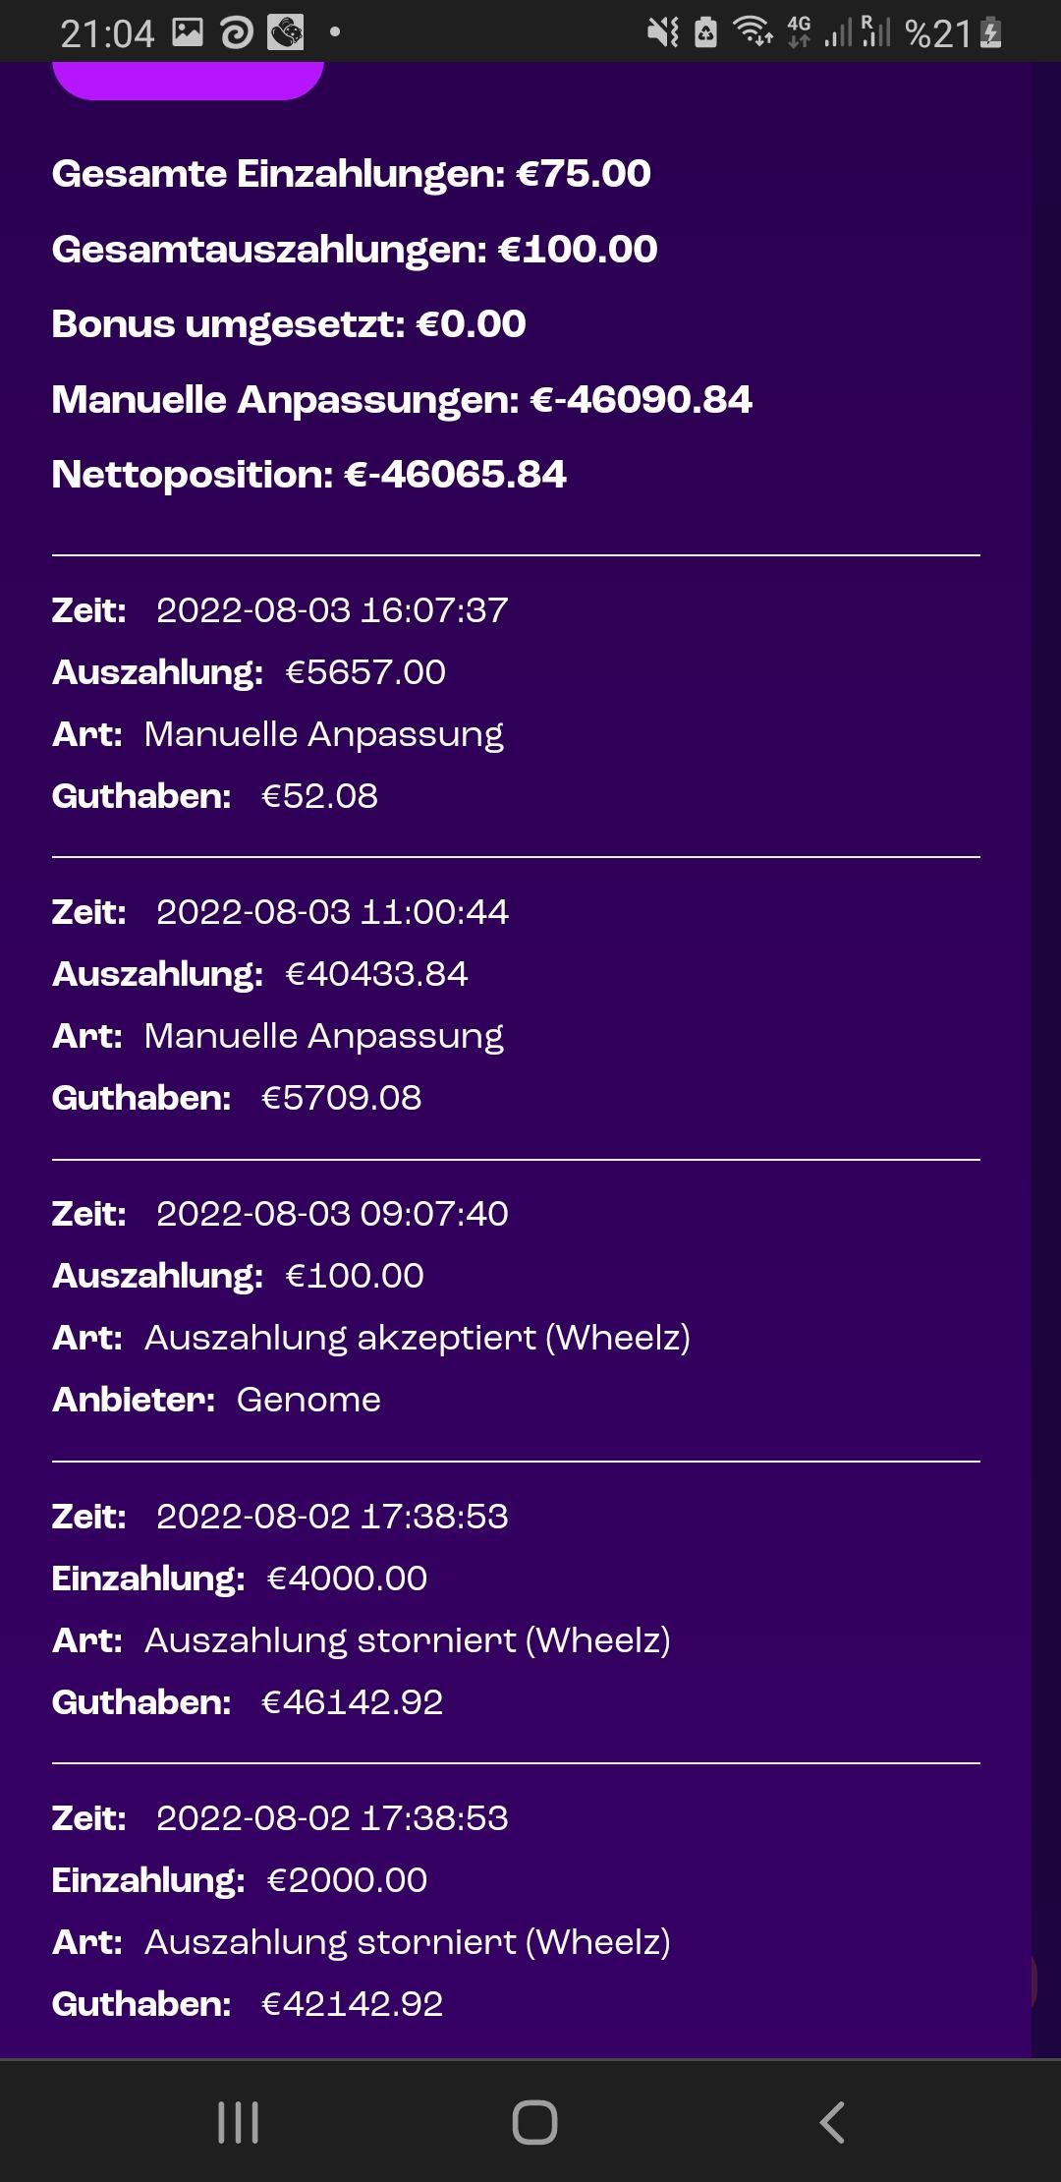The width and height of the screenshot is (1061, 2182).
Task: Select the €2000.00 Einzahlung entry
Action: coord(347,1880)
